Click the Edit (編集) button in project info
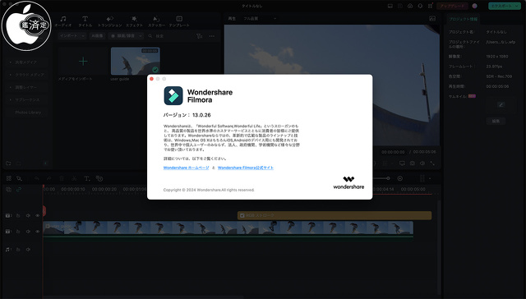The height and width of the screenshot is (299, 526). (x=496, y=121)
